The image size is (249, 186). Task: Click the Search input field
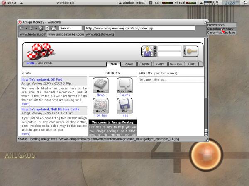pyautogui.click(x=71, y=28)
